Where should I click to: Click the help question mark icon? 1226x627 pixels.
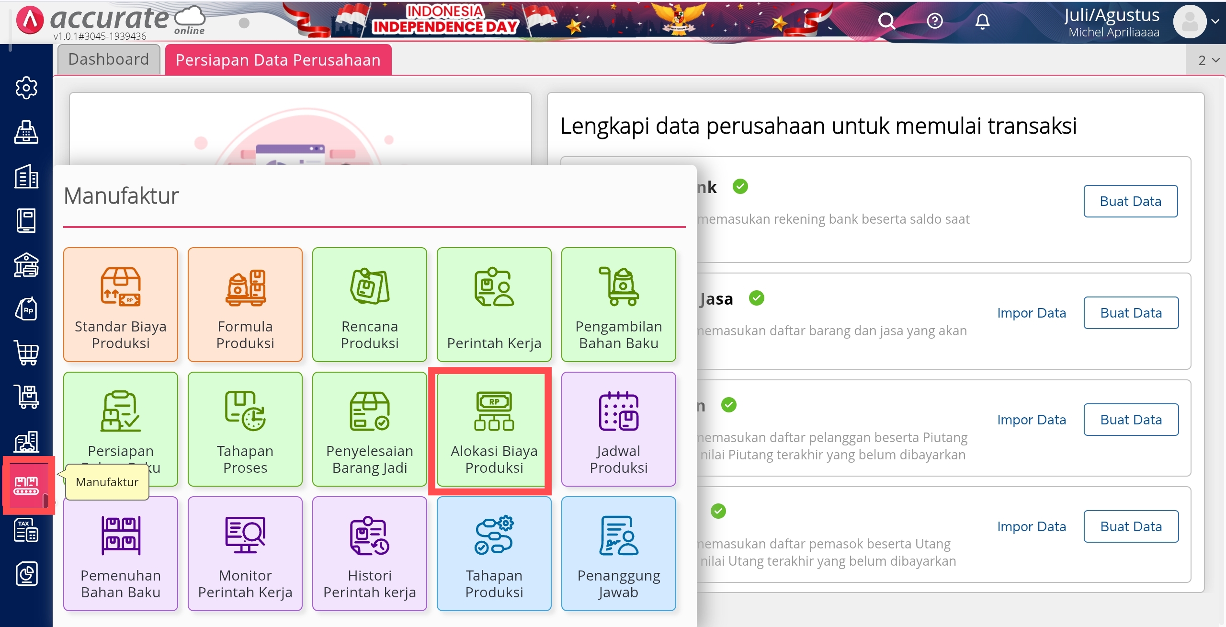click(934, 21)
